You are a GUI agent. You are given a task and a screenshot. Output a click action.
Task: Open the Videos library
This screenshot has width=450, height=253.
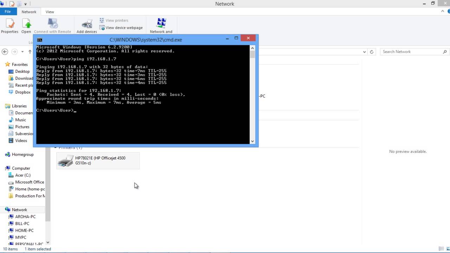[21, 141]
